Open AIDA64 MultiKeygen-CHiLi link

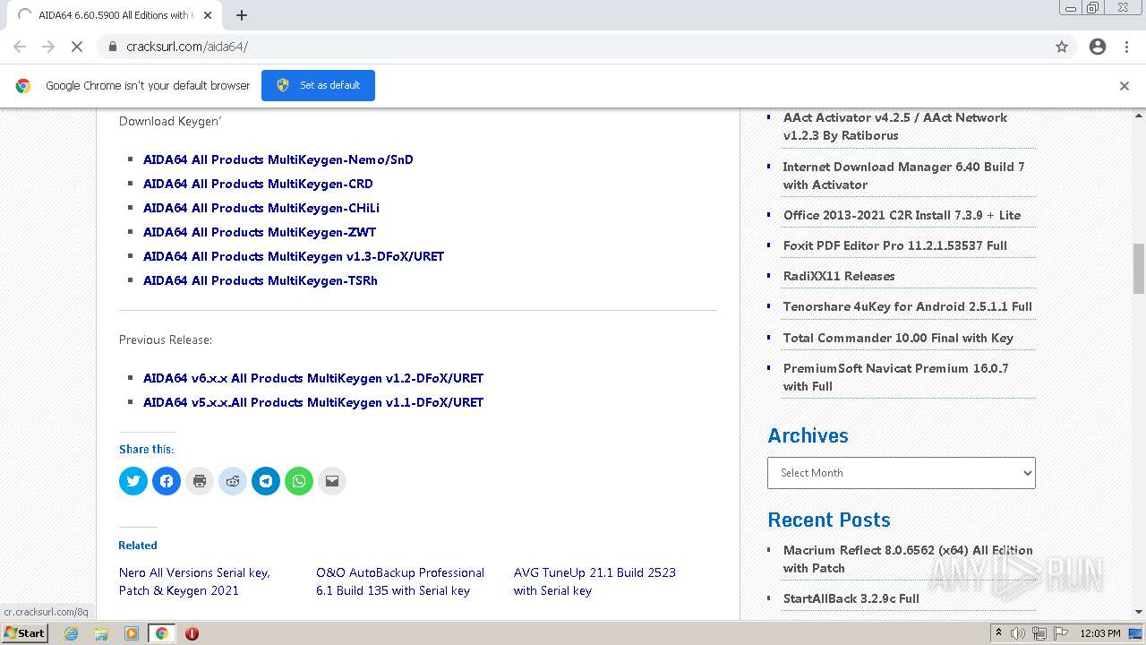(261, 208)
